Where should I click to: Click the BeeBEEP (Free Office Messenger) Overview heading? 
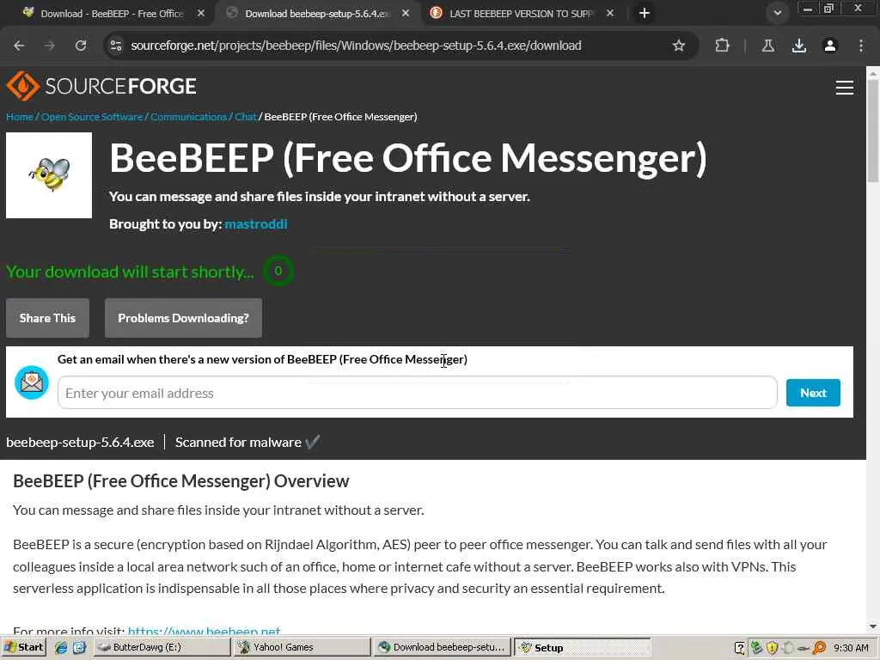tap(181, 481)
